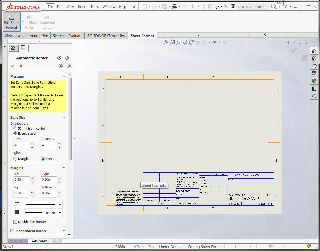Open the Design Library pane

click(314, 58)
